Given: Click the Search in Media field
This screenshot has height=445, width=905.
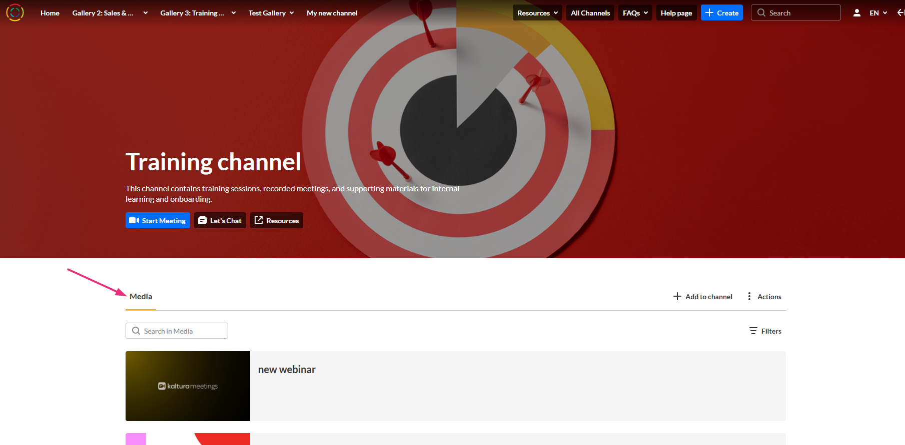Looking at the screenshot, I should click(177, 331).
